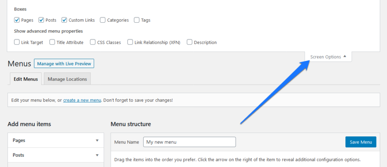This screenshot has height=167, width=387.
Task: Expand Pages section title in Add menu items
Action: point(19,141)
